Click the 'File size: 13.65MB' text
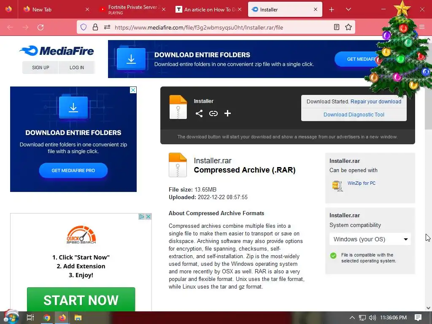 pos(192,189)
